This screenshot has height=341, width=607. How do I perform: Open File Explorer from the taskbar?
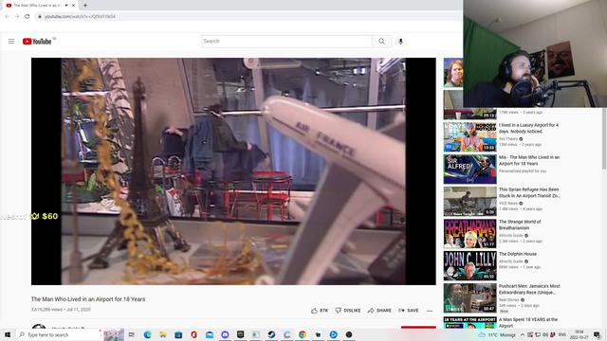(163, 334)
